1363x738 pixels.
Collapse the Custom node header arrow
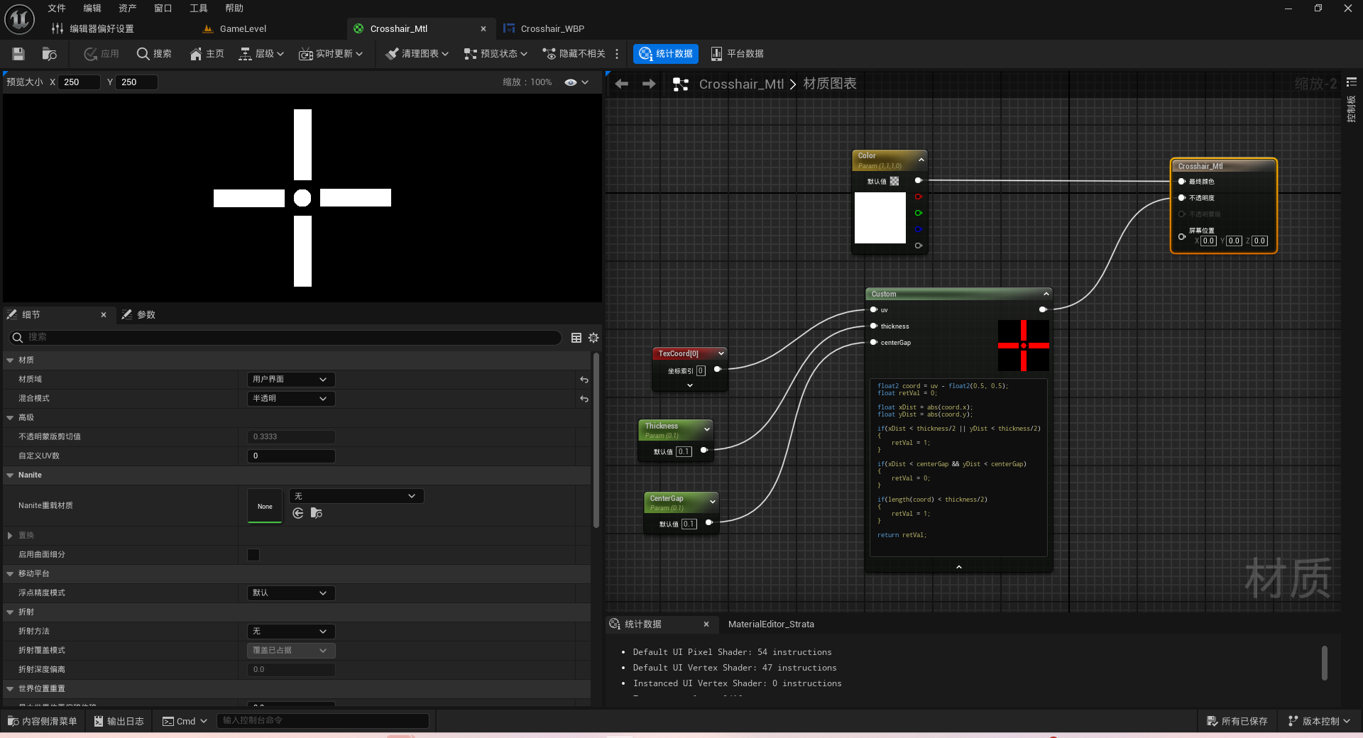pos(1046,294)
